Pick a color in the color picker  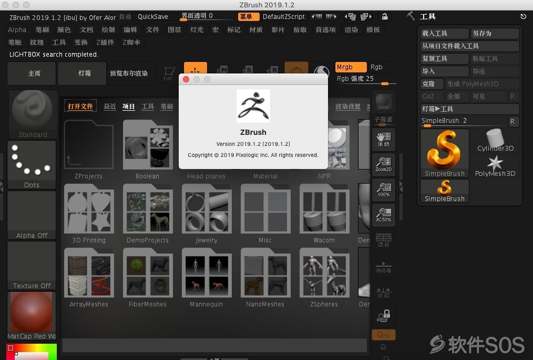pos(31,352)
